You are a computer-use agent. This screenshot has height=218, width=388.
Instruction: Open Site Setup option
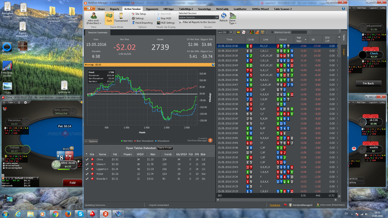point(139,14)
